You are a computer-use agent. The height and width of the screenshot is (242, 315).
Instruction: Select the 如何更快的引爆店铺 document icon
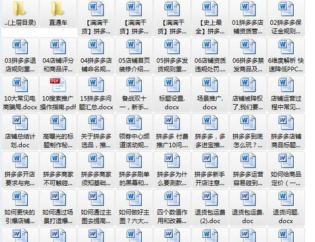click(20, 198)
